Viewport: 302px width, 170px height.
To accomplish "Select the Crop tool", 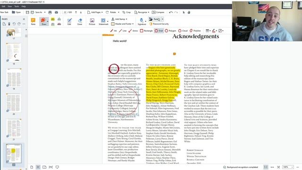I will pyautogui.click(x=126, y=12).
